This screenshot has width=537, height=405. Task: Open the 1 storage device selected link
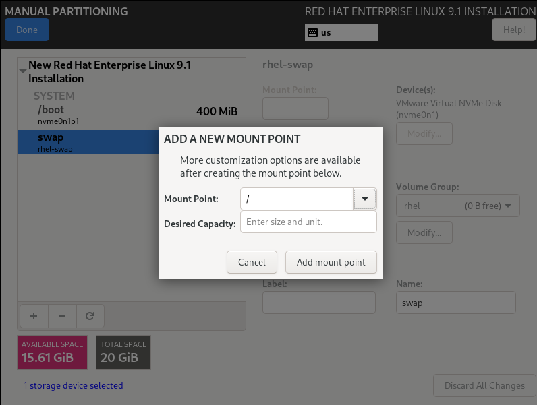[x=74, y=385]
